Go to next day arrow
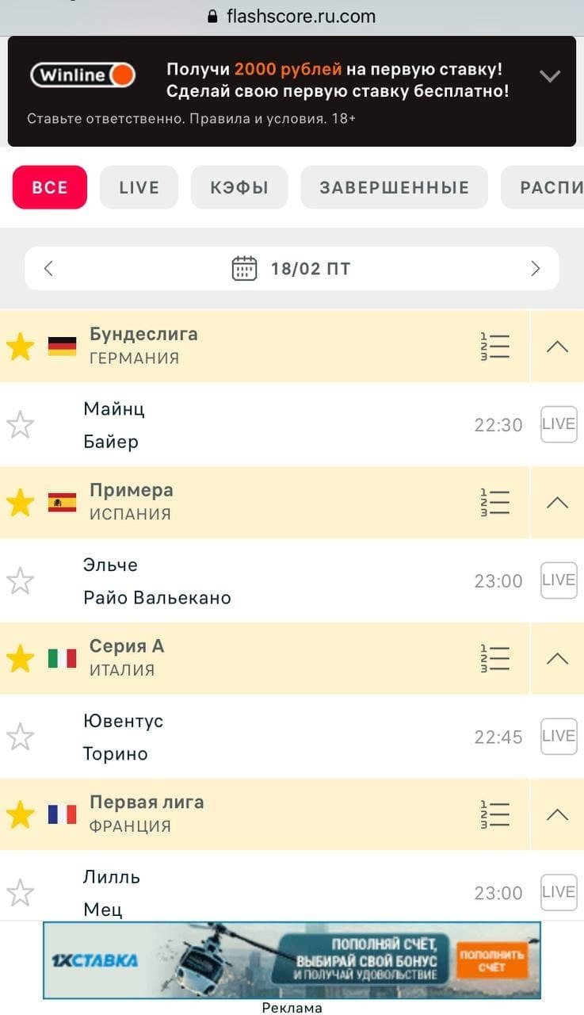Image resolution: width=584 pixels, height=1015 pixels. (x=535, y=268)
